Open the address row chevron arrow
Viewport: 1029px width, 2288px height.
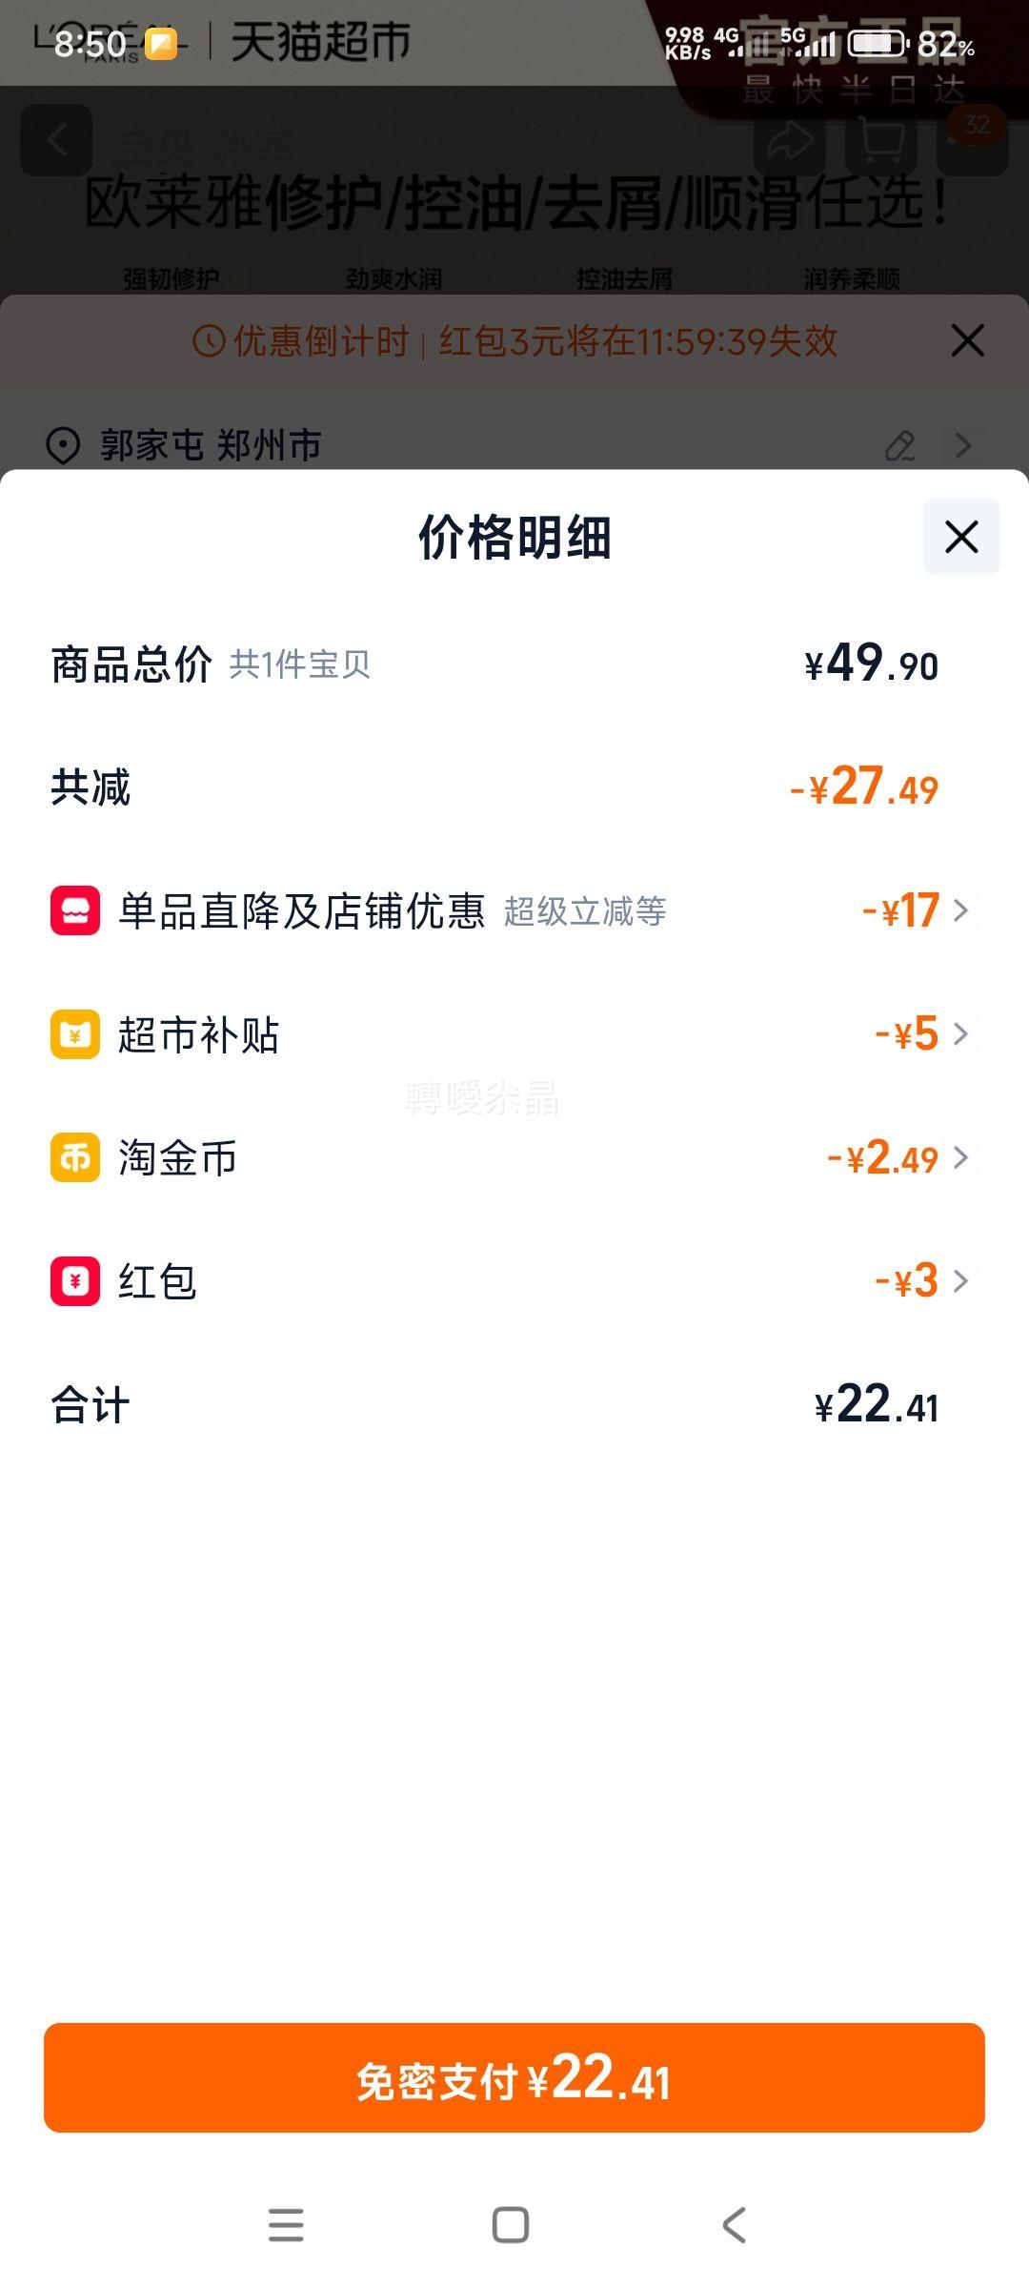click(963, 445)
